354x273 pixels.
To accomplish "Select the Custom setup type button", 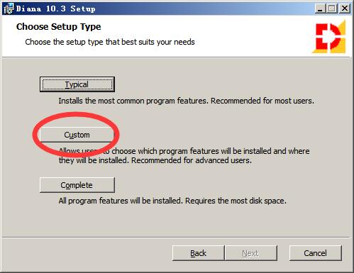I will (x=77, y=135).
